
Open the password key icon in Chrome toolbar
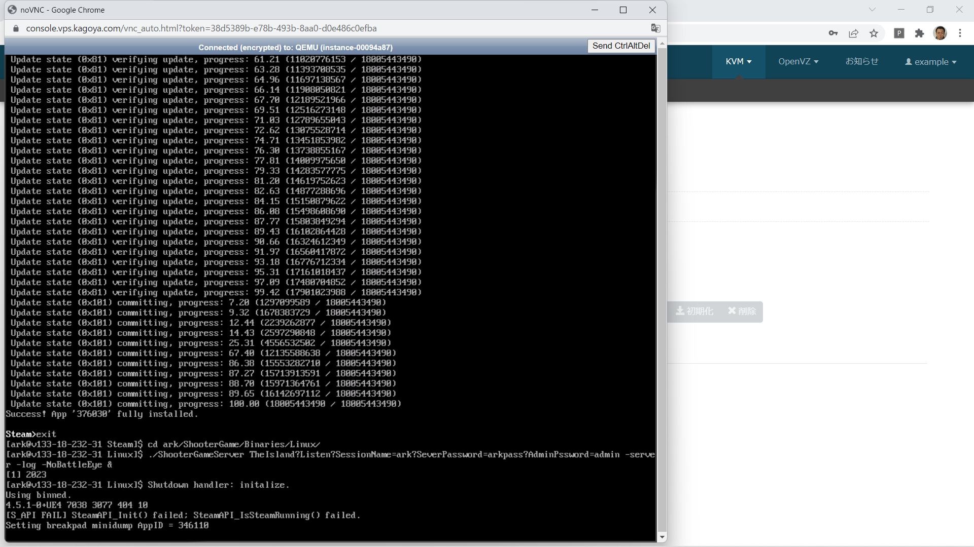click(x=833, y=33)
